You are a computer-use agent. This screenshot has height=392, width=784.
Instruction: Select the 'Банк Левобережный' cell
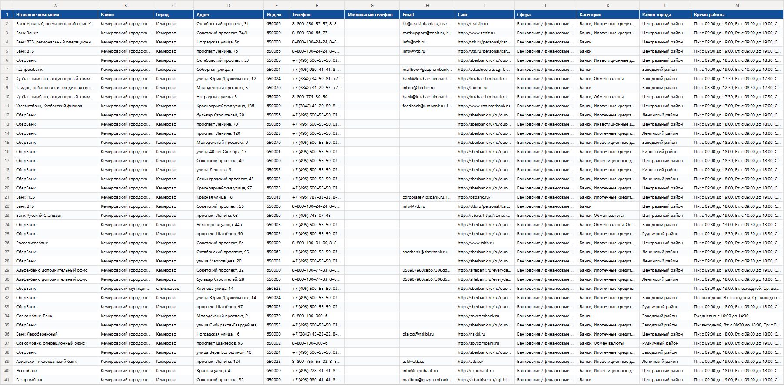(56, 334)
